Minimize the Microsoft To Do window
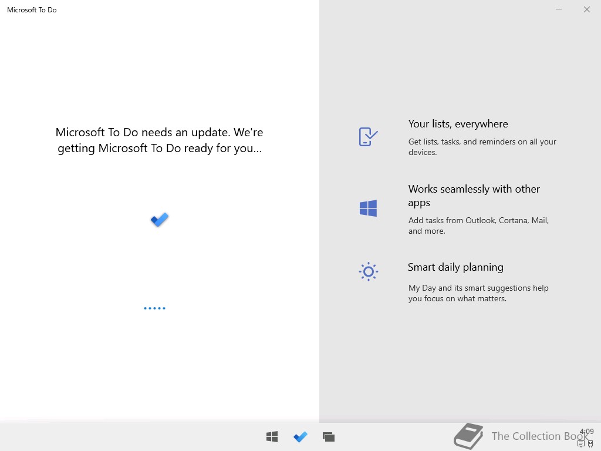This screenshot has height=451, width=601. [559, 9]
